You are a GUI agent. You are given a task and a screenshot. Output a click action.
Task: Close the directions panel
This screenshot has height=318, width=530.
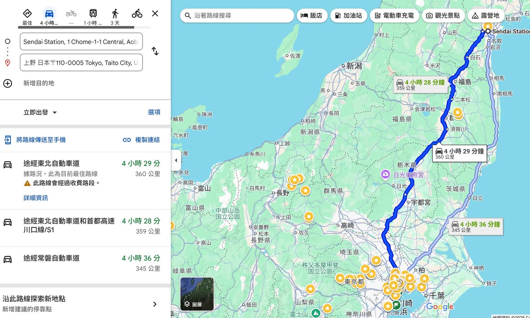155,14
